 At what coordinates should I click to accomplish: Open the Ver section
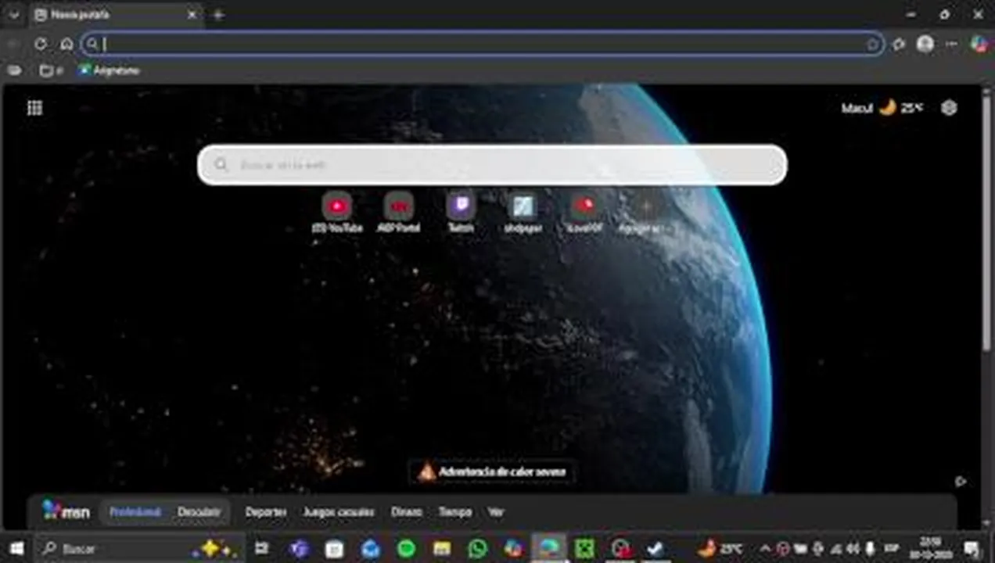click(x=495, y=512)
